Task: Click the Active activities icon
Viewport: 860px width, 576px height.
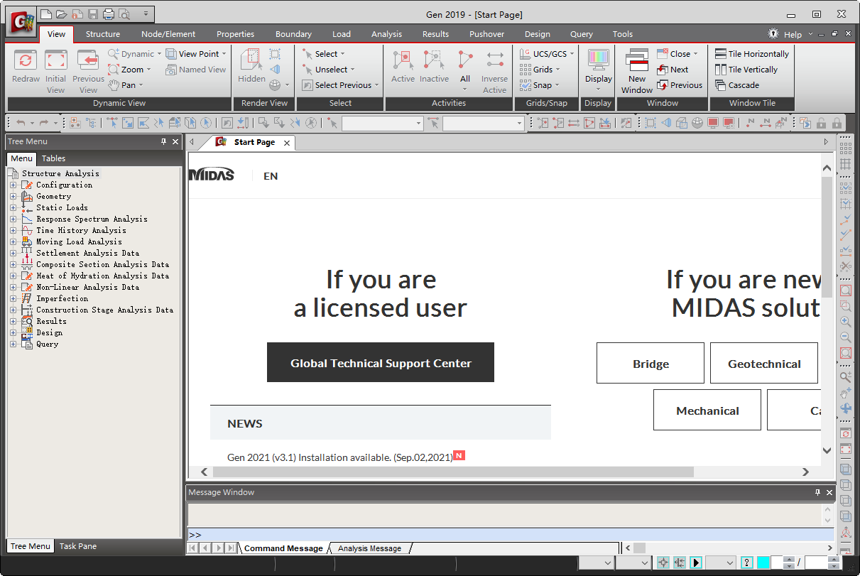Action: (403, 61)
